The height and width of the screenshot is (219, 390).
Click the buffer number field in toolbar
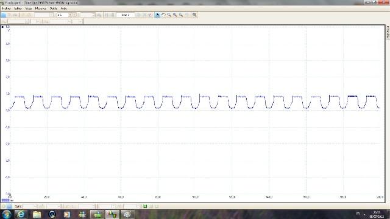coord(126,15)
